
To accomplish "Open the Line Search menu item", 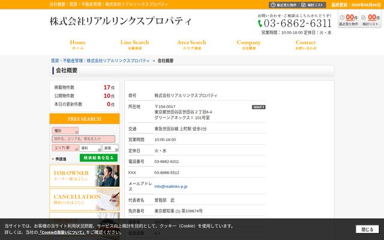I will (134, 44).
